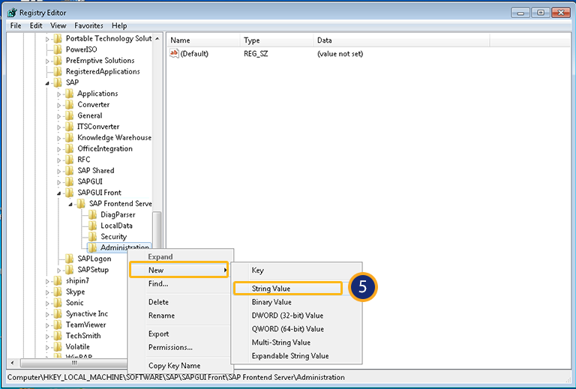The width and height of the screenshot is (576, 389).
Task: Expand the Applications key arrow
Action: 59,94
